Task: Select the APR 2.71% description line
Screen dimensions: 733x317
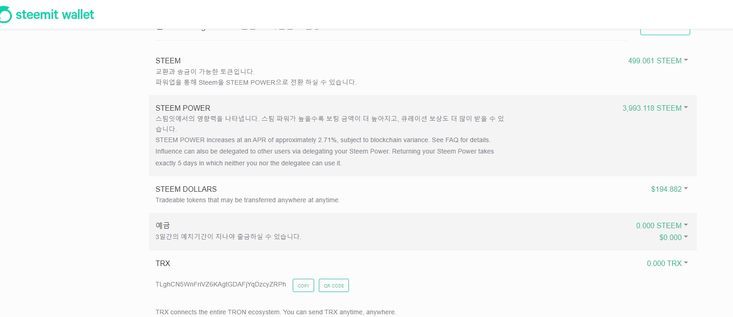Action: pos(323,140)
